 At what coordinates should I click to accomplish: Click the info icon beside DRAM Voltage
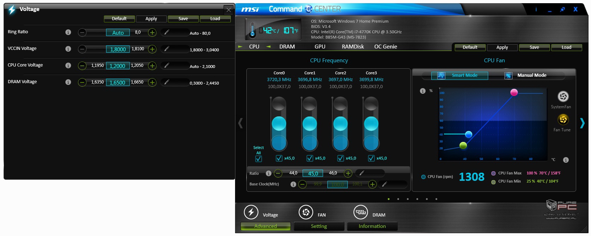click(68, 82)
